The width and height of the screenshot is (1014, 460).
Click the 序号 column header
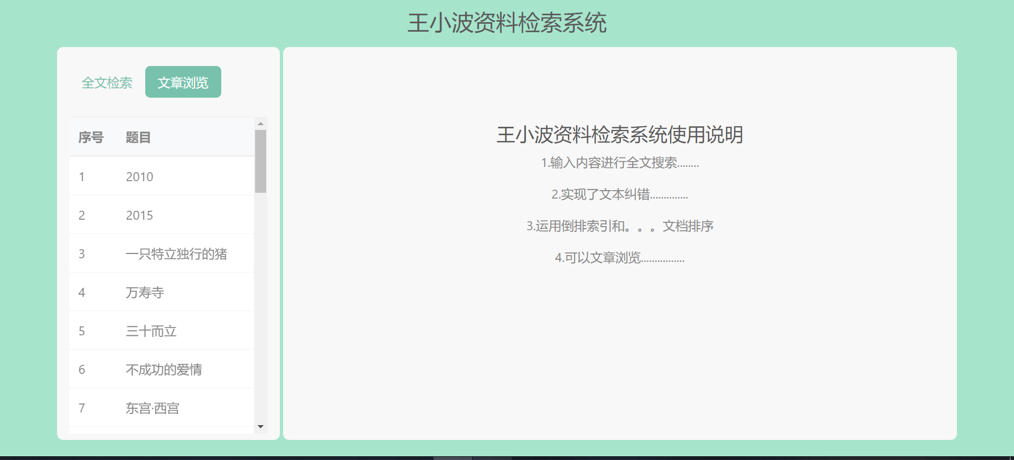pos(91,137)
